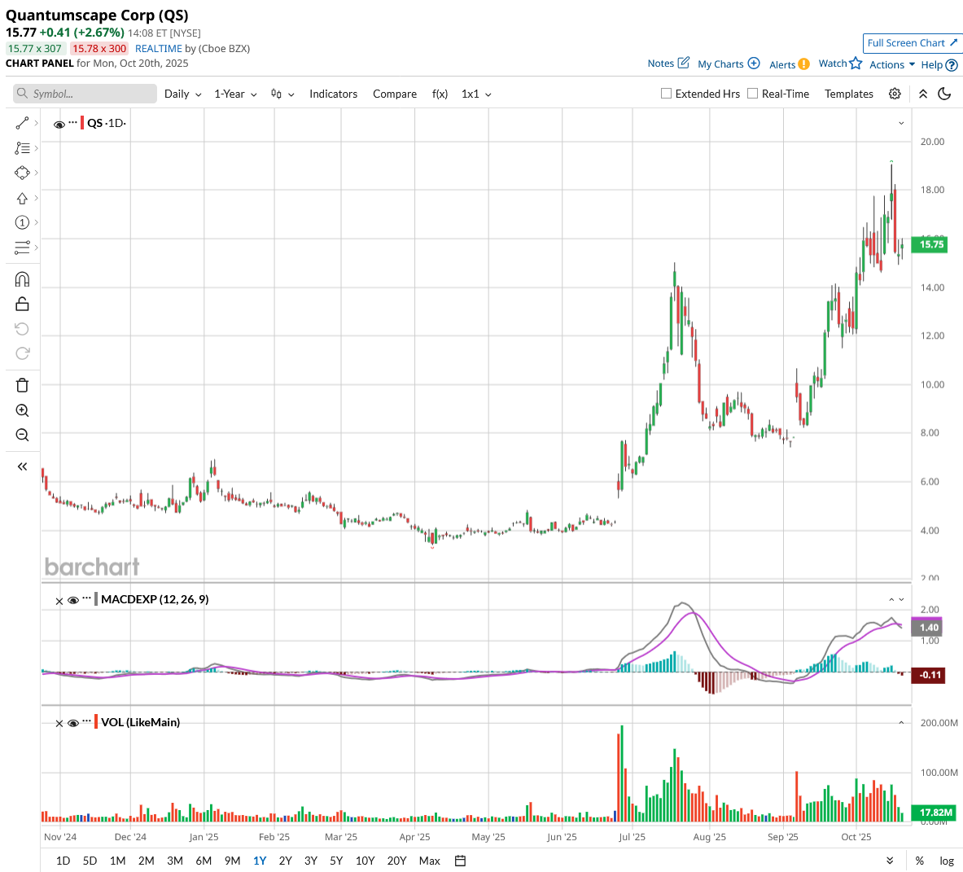The image size is (963, 872).
Task: Hide VOL indicator via eye icon
Action: coord(73,723)
